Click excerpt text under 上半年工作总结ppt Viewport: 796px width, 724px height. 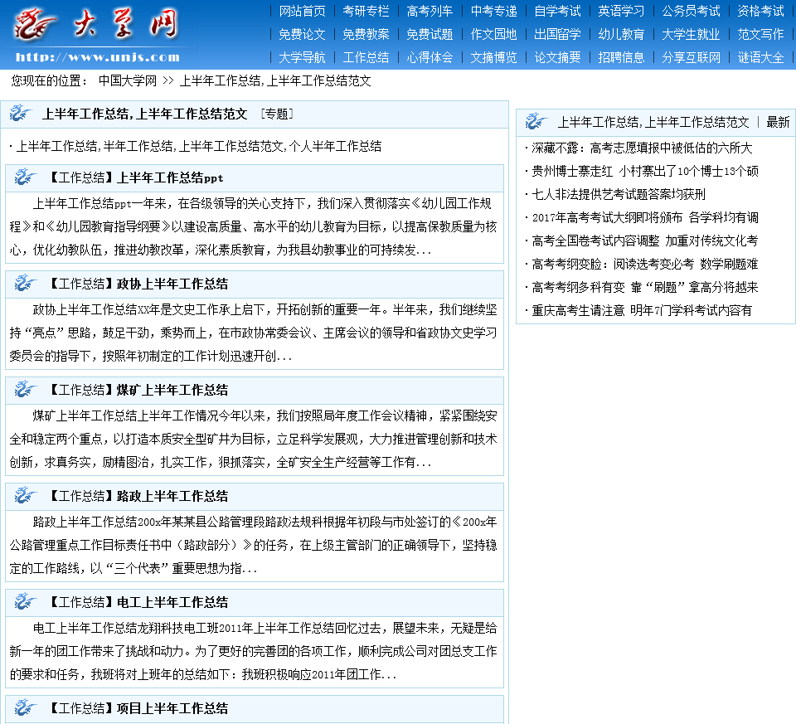click(254, 226)
